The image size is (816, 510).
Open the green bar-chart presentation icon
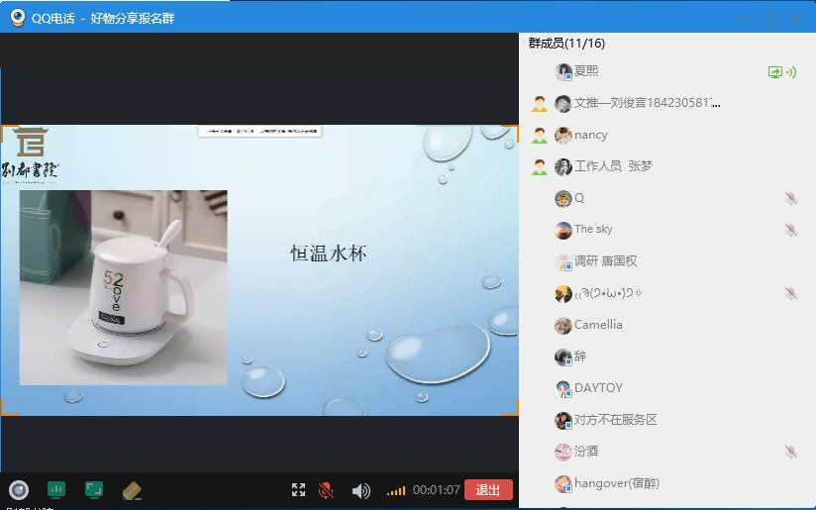[x=56, y=489]
